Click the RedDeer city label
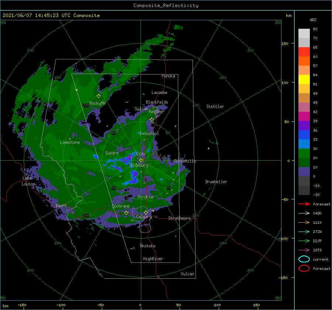 [156, 112]
